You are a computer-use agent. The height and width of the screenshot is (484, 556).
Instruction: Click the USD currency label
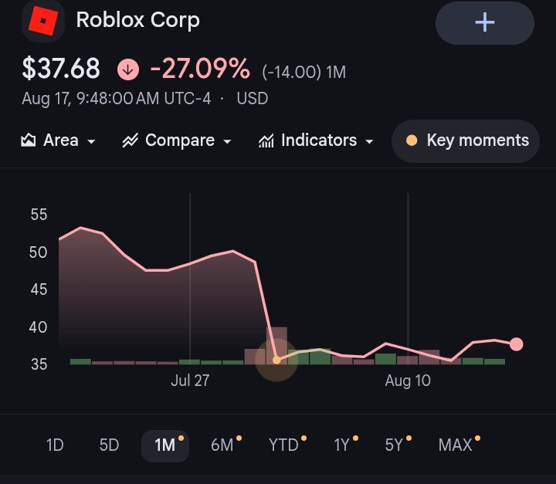(253, 98)
